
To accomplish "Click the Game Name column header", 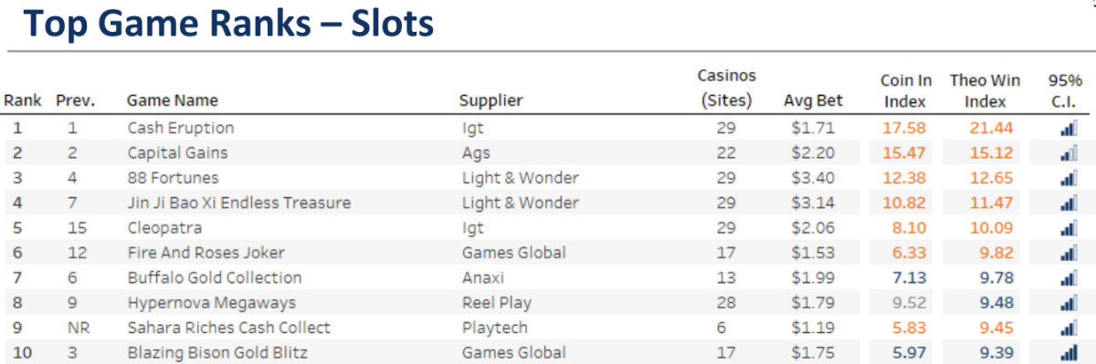I will 173,101.
